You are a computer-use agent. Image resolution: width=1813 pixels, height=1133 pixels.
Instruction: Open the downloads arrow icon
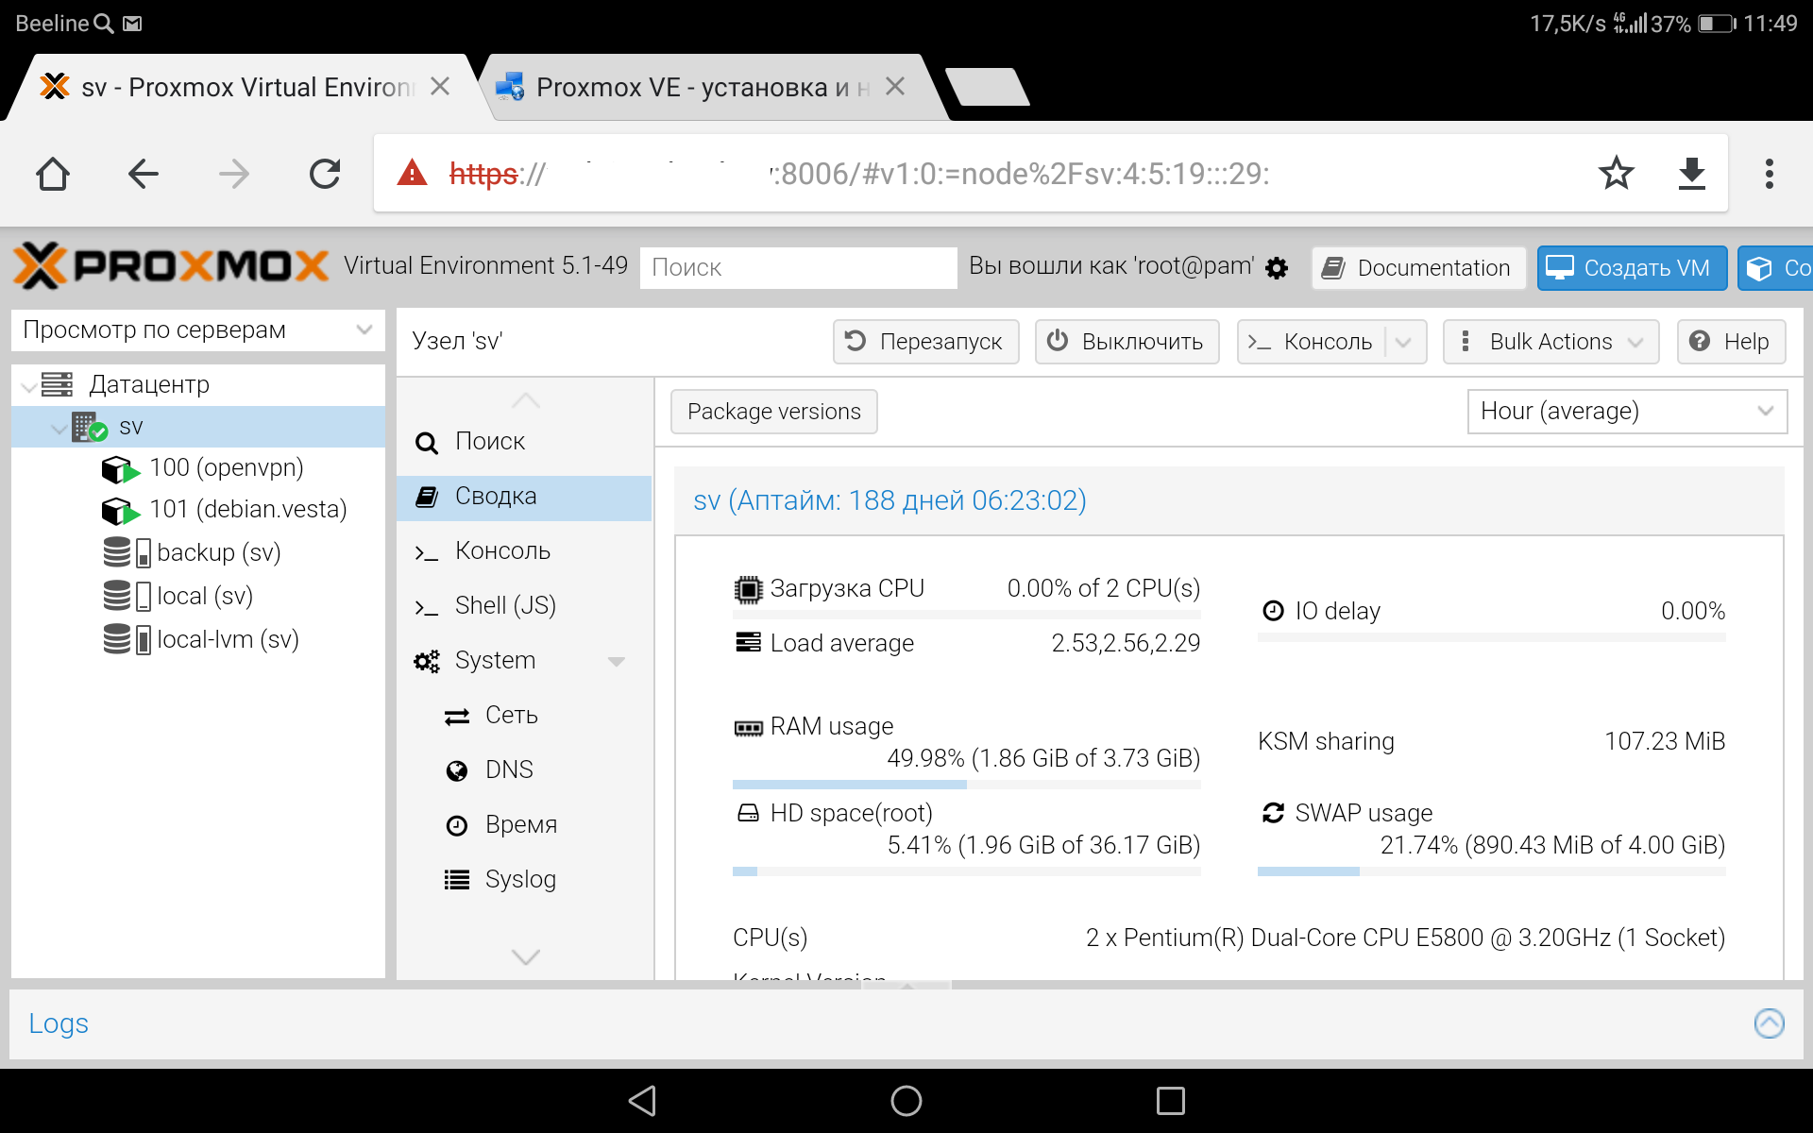[1691, 174]
